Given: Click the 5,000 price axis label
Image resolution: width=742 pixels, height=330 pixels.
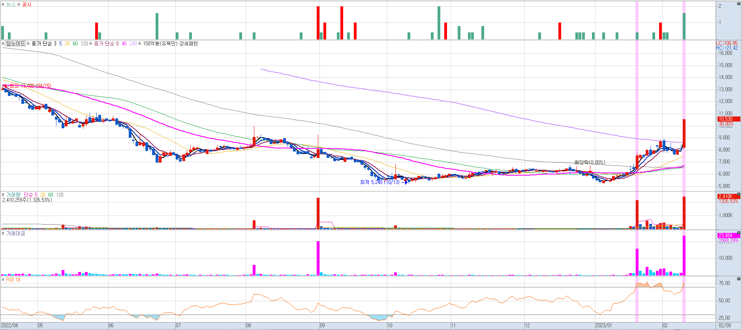Looking at the screenshot, I should click(725, 186).
